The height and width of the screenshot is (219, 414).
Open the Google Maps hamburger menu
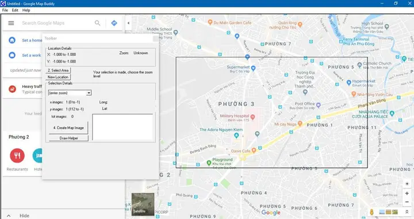[11, 23]
